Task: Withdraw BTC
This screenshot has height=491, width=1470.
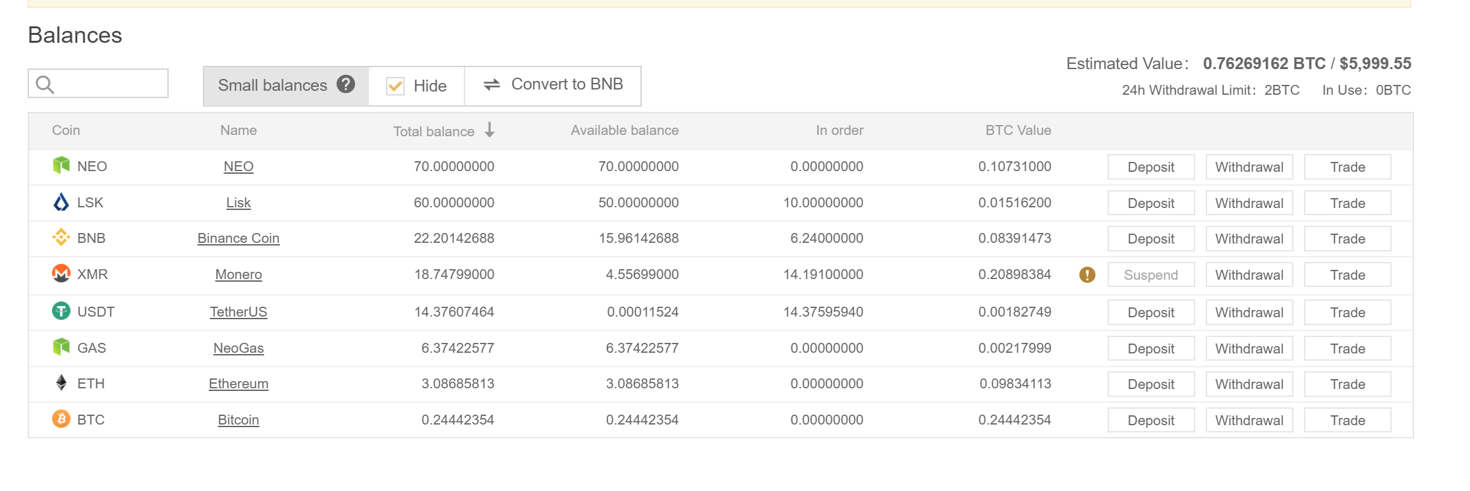Action: pos(1249,421)
